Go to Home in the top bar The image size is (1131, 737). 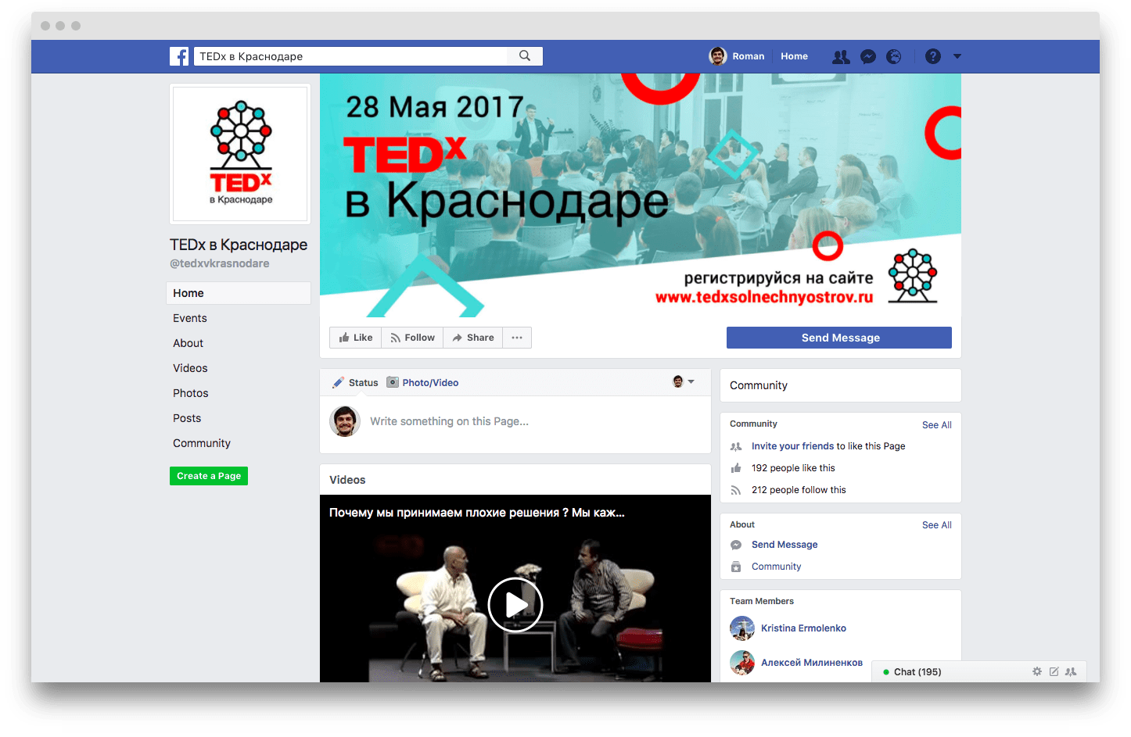pos(794,56)
